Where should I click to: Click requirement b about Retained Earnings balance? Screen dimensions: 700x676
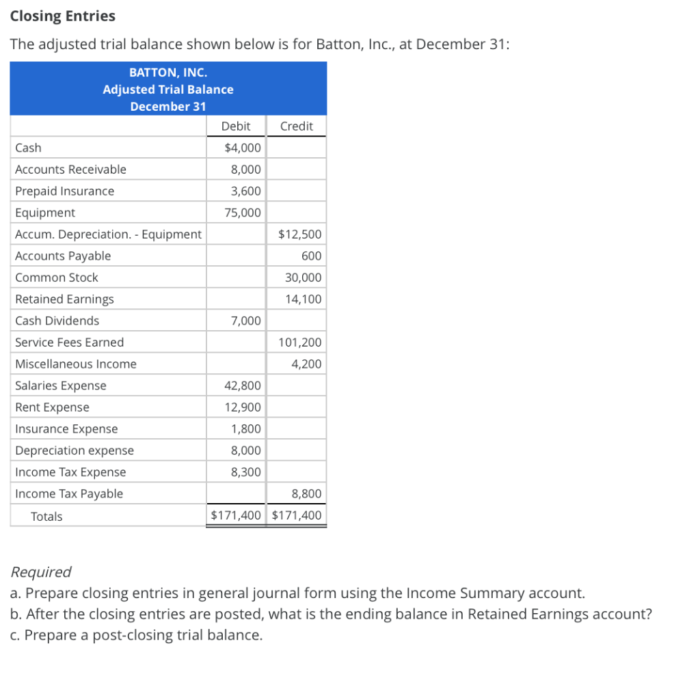[x=331, y=614]
